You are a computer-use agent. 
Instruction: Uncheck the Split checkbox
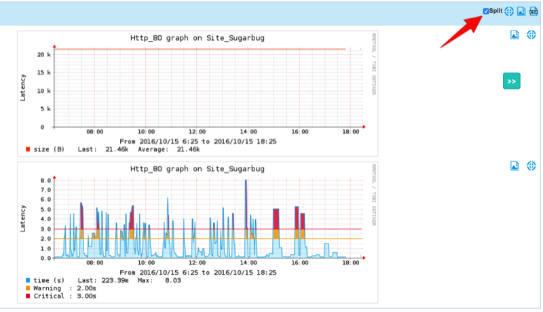click(486, 12)
